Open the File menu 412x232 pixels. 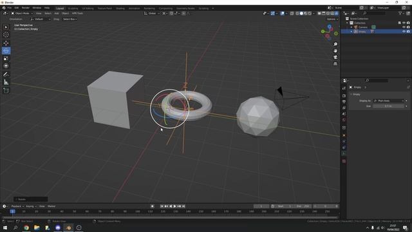coord(10,8)
